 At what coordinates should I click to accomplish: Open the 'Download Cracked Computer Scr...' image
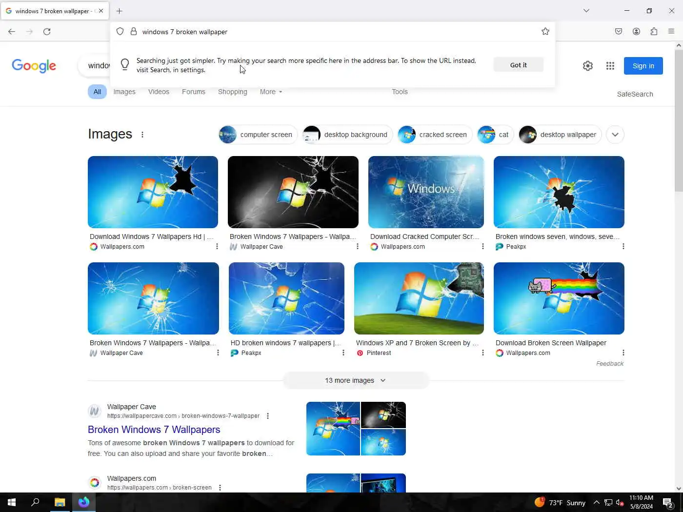[x=426, y=192]
